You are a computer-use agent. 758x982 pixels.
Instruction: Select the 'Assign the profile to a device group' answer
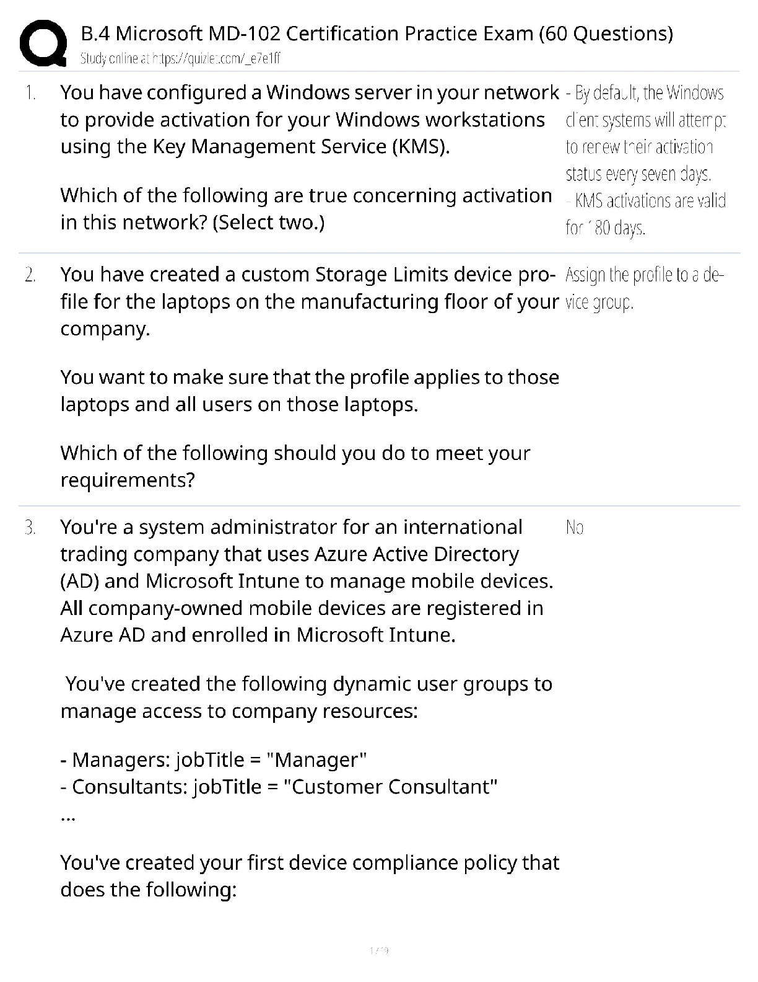point(644,288)
